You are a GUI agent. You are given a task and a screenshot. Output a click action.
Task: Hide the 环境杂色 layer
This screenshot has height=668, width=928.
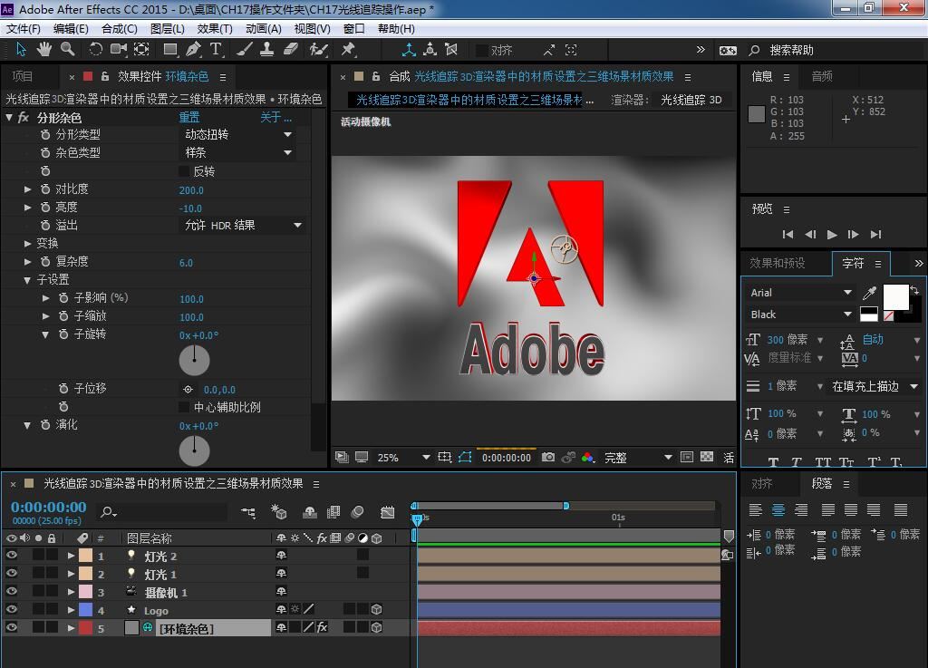coord(11,627)
